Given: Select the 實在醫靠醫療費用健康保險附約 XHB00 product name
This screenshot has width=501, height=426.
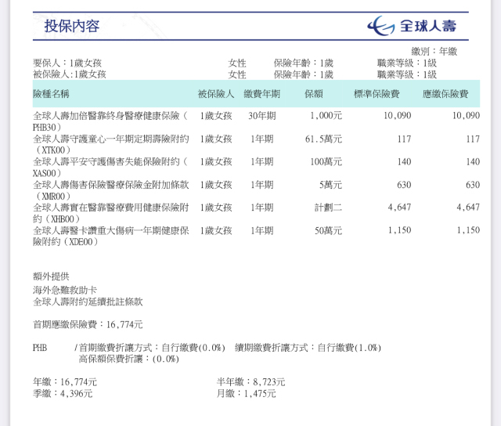Looking at the screenshot, I should pyautogui.click(x=111, y=213).
